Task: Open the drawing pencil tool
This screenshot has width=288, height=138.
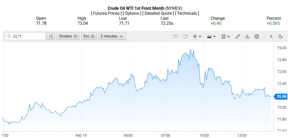Action: [238, 36]
